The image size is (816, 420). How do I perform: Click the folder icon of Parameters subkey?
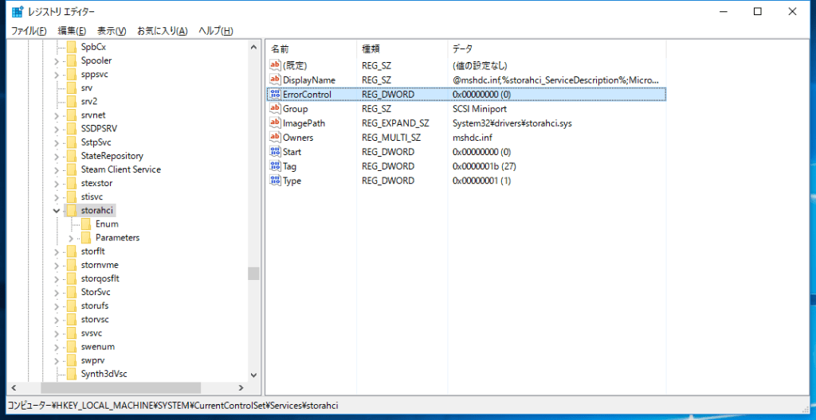tap(86, 238)
